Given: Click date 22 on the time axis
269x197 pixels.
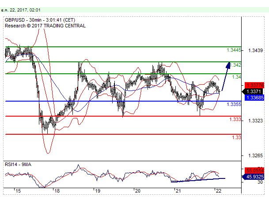Looking at the screenshot, I should tap(218, 191).
